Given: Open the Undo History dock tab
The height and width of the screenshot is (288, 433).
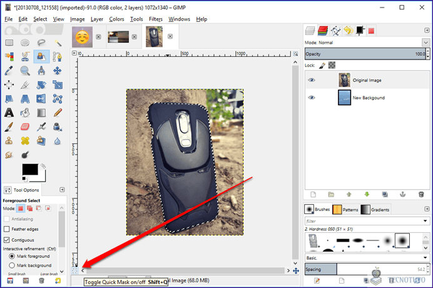Looking at the screenshot, I should point(349,31).
